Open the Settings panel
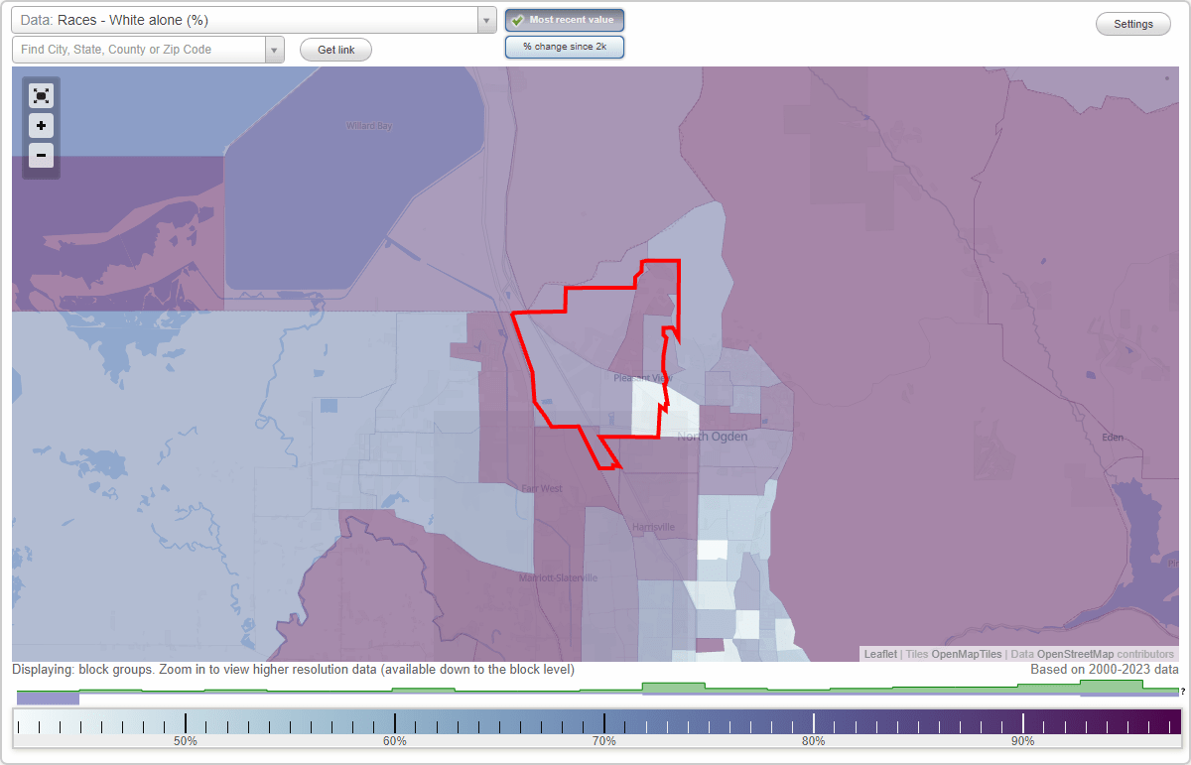Viewport: 1191px width, 765px height. [1132, 23]
